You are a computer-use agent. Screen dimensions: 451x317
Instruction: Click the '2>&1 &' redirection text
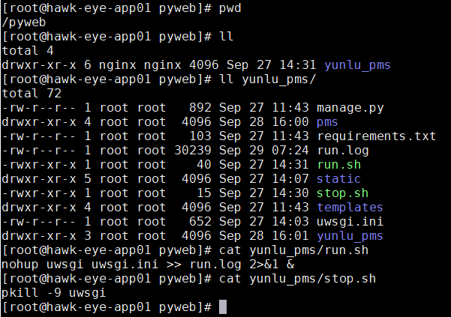point(272,265)
